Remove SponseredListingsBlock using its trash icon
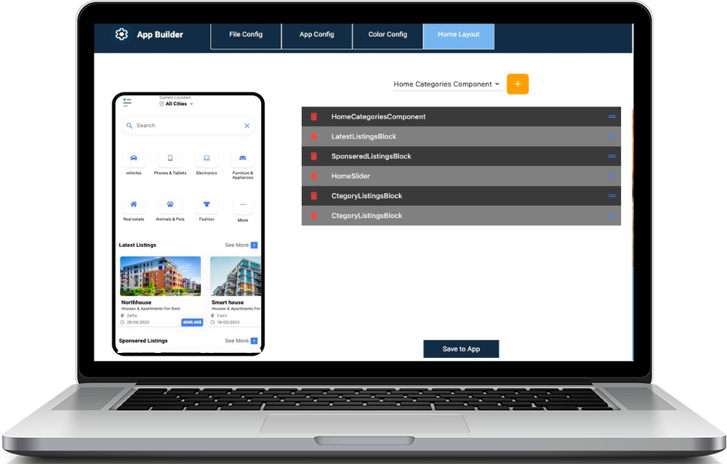 point(314,156)
